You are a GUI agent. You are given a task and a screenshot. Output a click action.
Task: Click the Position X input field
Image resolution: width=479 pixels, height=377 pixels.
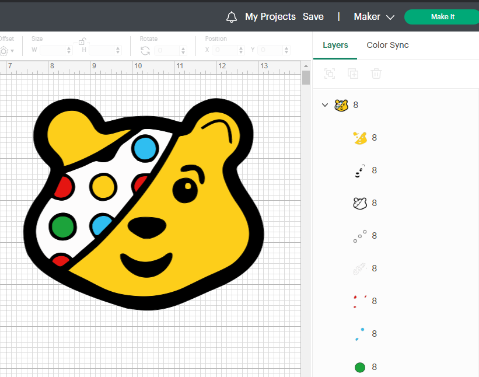point(225,50)
